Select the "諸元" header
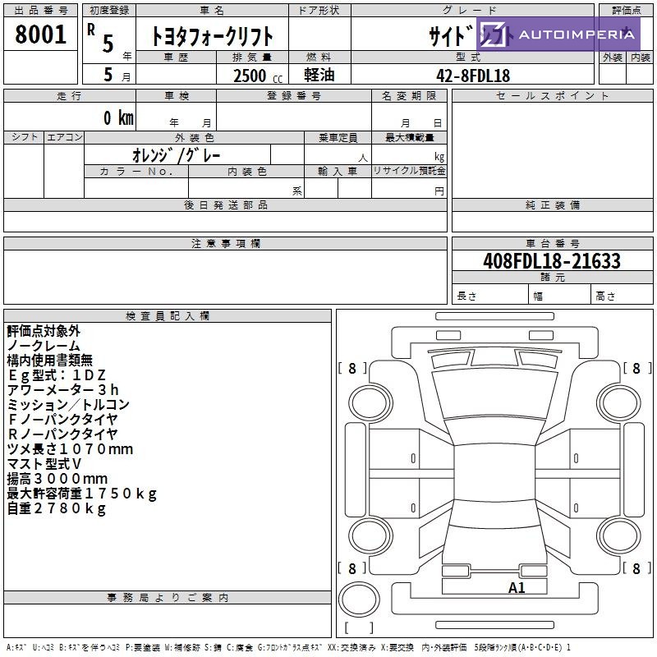The image size is (657, 657). click(552, 277)
